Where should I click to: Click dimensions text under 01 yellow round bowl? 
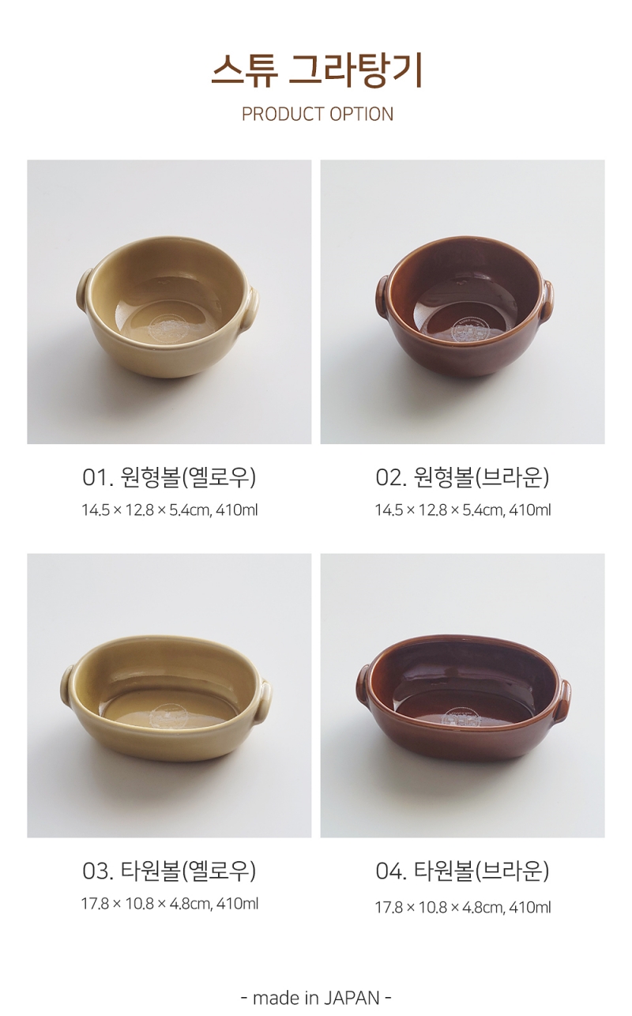[x=170, y=510]
